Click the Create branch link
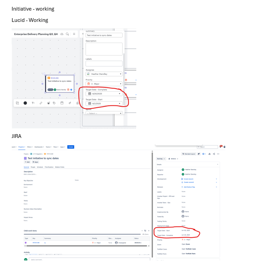 pos(188,179)
